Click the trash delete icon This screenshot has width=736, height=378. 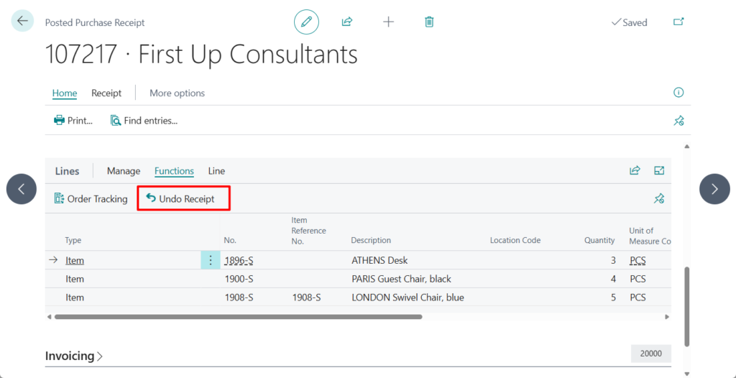click(429, 22)
